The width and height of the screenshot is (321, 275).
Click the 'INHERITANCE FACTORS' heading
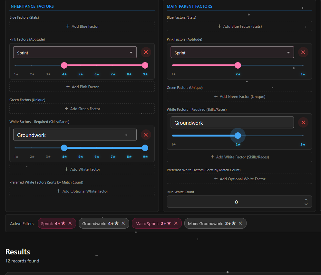32,6
